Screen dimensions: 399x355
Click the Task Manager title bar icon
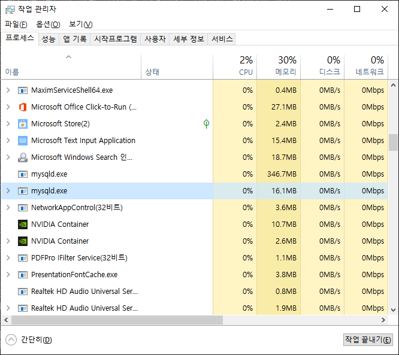(10, 10)
